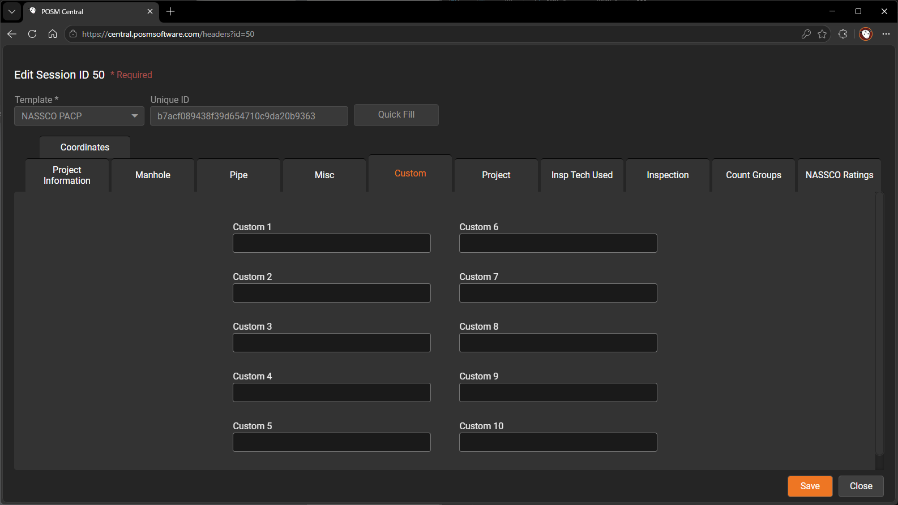Click the Close button of the dialog
The width and height of the screenshot is (898, 505).
tap(861, 486)
